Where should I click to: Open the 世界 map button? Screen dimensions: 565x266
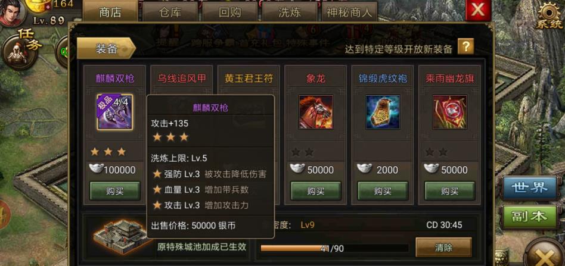[530, 187]
